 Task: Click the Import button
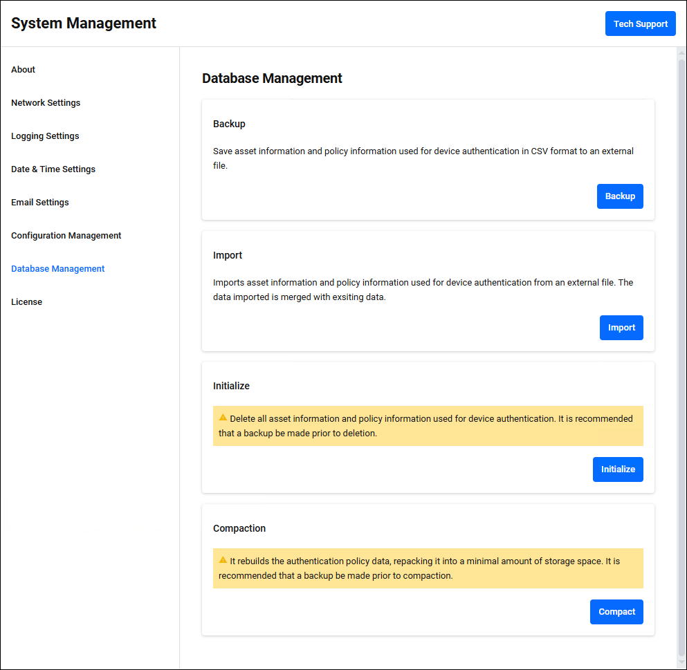621,328
